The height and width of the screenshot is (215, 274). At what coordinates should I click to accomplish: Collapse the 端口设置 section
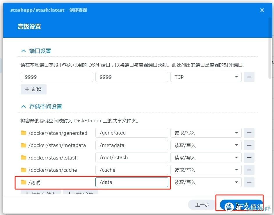point(24,51)
